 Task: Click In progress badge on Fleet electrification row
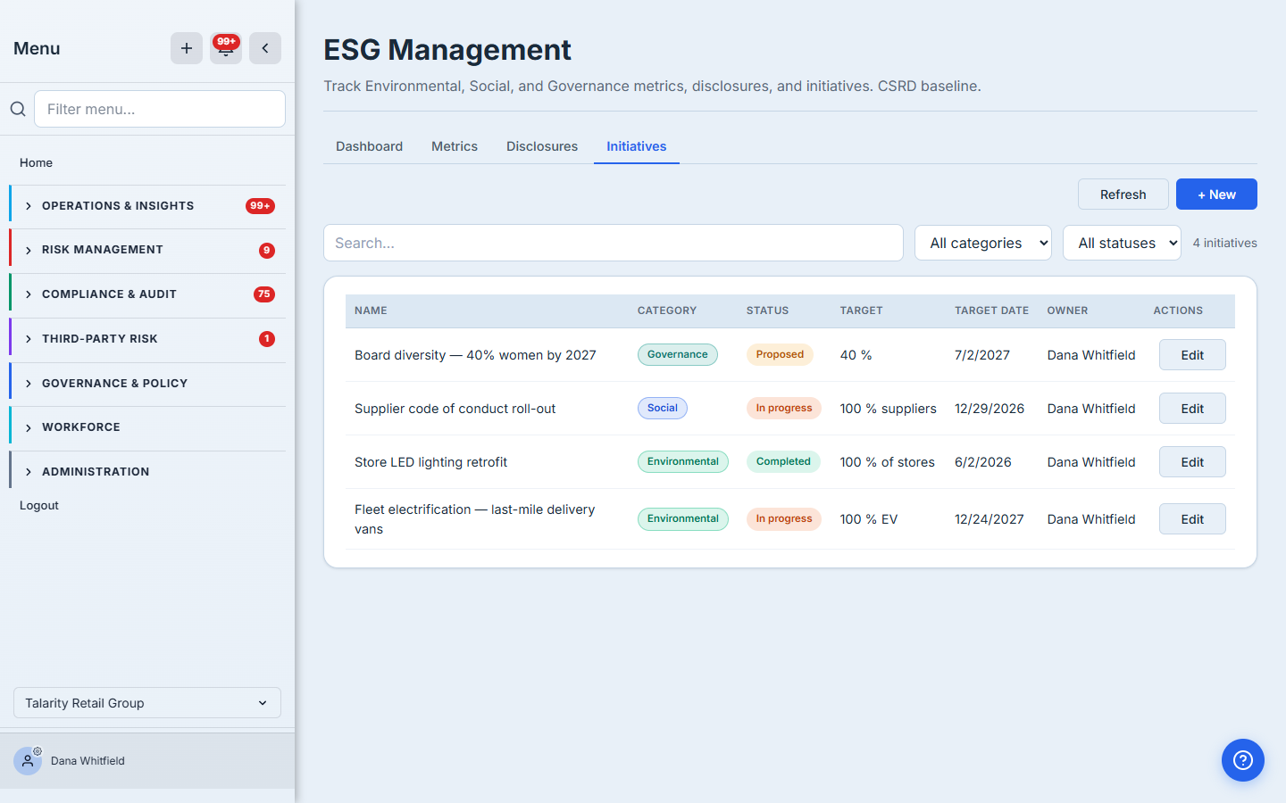784,519
